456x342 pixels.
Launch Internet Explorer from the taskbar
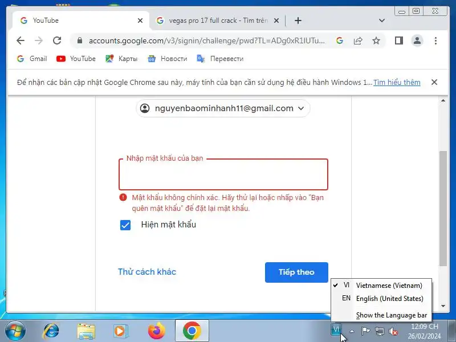[51, 331]
